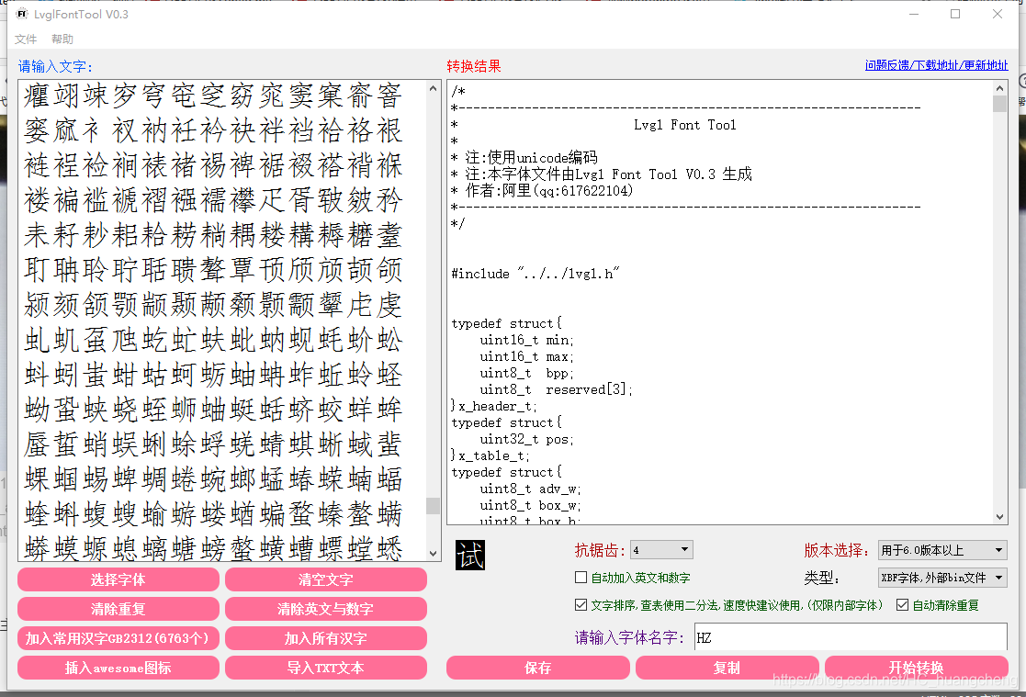
Task: Click the 试 font preview glyph
Action: pyautogui.click(x=469, y=555)
